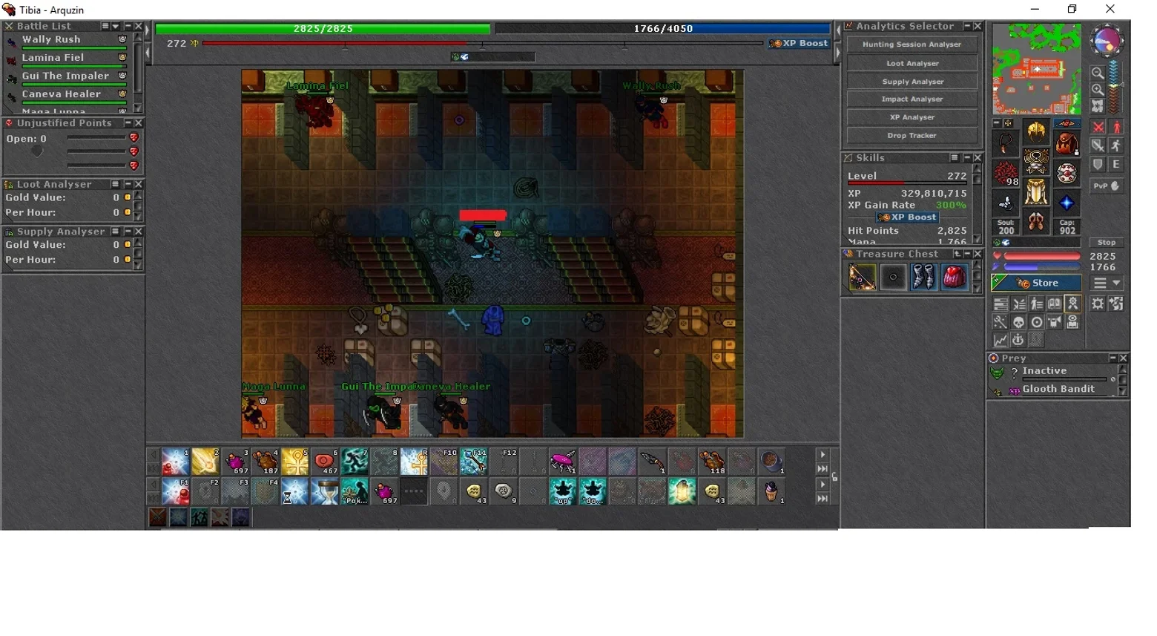The image size is (1157, 636).
Task: Toggle the sword attack mode icon
Action: pyautogui.click(x=1098, y=146)
